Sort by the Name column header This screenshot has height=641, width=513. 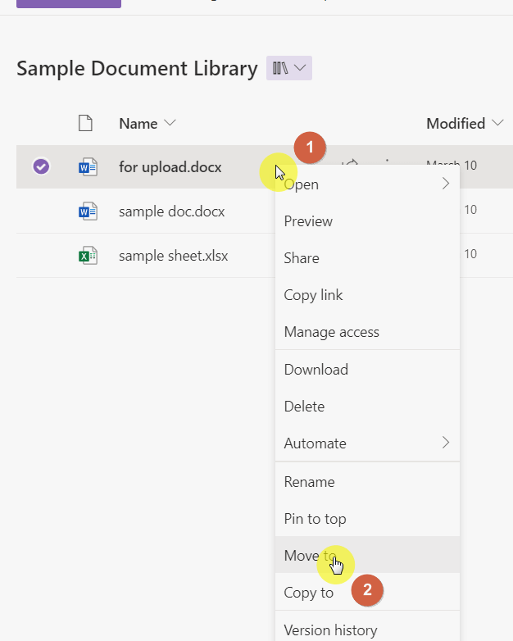pyautogui.click(x=148, y=123)
